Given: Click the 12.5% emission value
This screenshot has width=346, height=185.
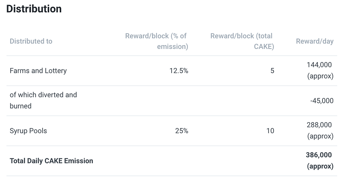Looking at the screenshot, I should pyautogui.click(x=179, y=71).
